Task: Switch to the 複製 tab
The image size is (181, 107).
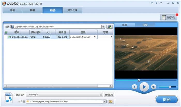Action: point(12,10)
